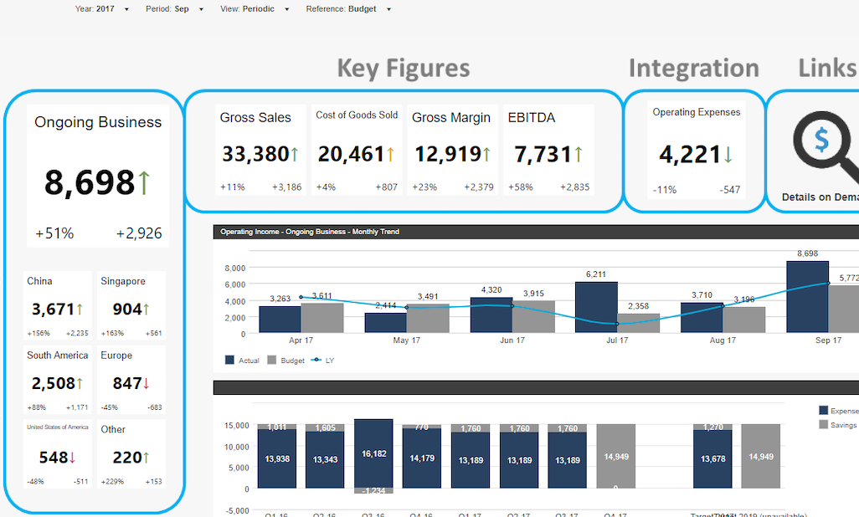Click the orange arrow next to 20,461
The width and height of the screenshot is (859, 517).
[x=390, y=154]
